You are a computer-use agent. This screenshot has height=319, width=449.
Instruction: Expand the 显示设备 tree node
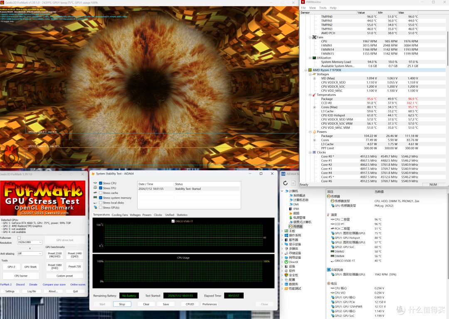click(282, 244)
